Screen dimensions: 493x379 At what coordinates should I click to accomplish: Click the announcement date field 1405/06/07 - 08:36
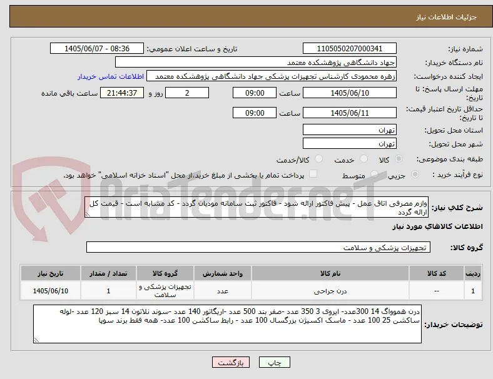(x=97, y=48)
